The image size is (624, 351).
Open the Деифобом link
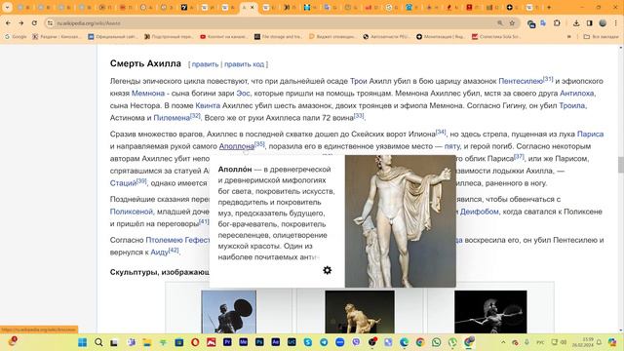click(479, 212)
